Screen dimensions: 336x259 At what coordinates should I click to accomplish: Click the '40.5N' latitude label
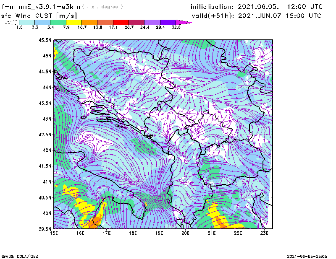point(45,197)
